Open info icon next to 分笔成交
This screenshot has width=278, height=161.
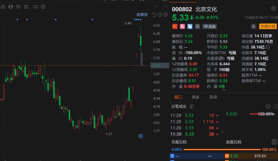(x=191, y=106)
